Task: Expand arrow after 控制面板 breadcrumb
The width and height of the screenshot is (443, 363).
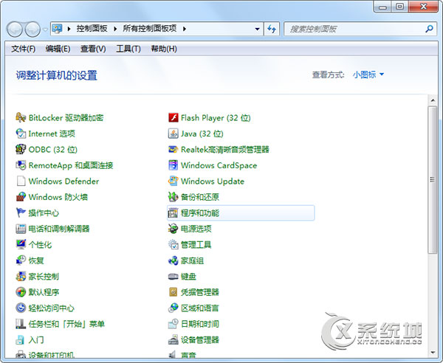Action: (115, 29)
